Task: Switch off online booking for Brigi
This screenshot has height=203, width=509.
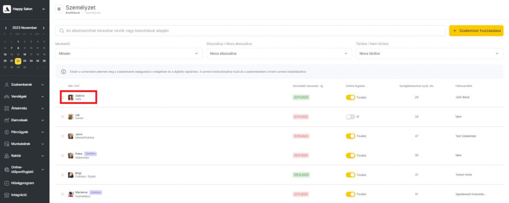Action: (x=351, y=175)
